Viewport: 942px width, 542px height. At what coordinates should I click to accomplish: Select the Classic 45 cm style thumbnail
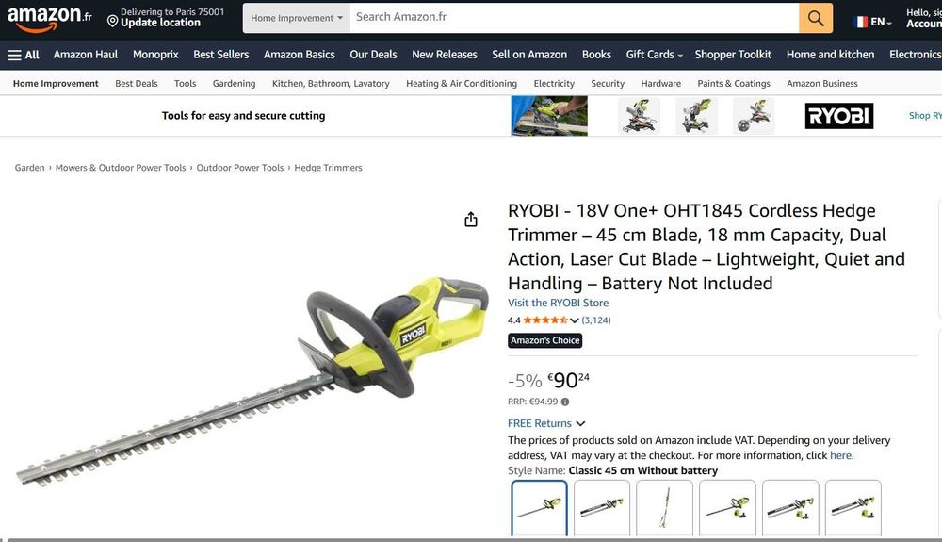[540, 508]
